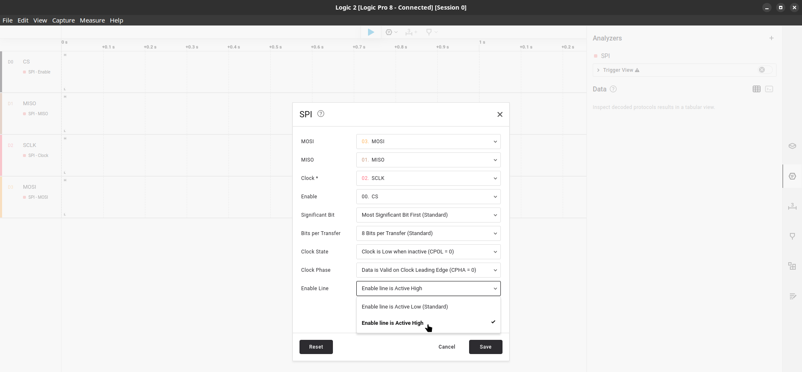The width and height of the screenshot is (802, 372).
Task: Click the SPI analyzer color square
Action: coord(596,56)
